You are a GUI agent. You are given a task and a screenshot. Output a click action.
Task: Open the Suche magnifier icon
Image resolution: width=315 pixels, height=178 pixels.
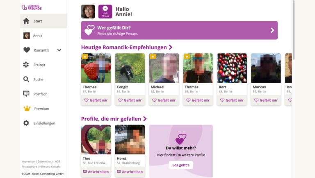[26, 79]
